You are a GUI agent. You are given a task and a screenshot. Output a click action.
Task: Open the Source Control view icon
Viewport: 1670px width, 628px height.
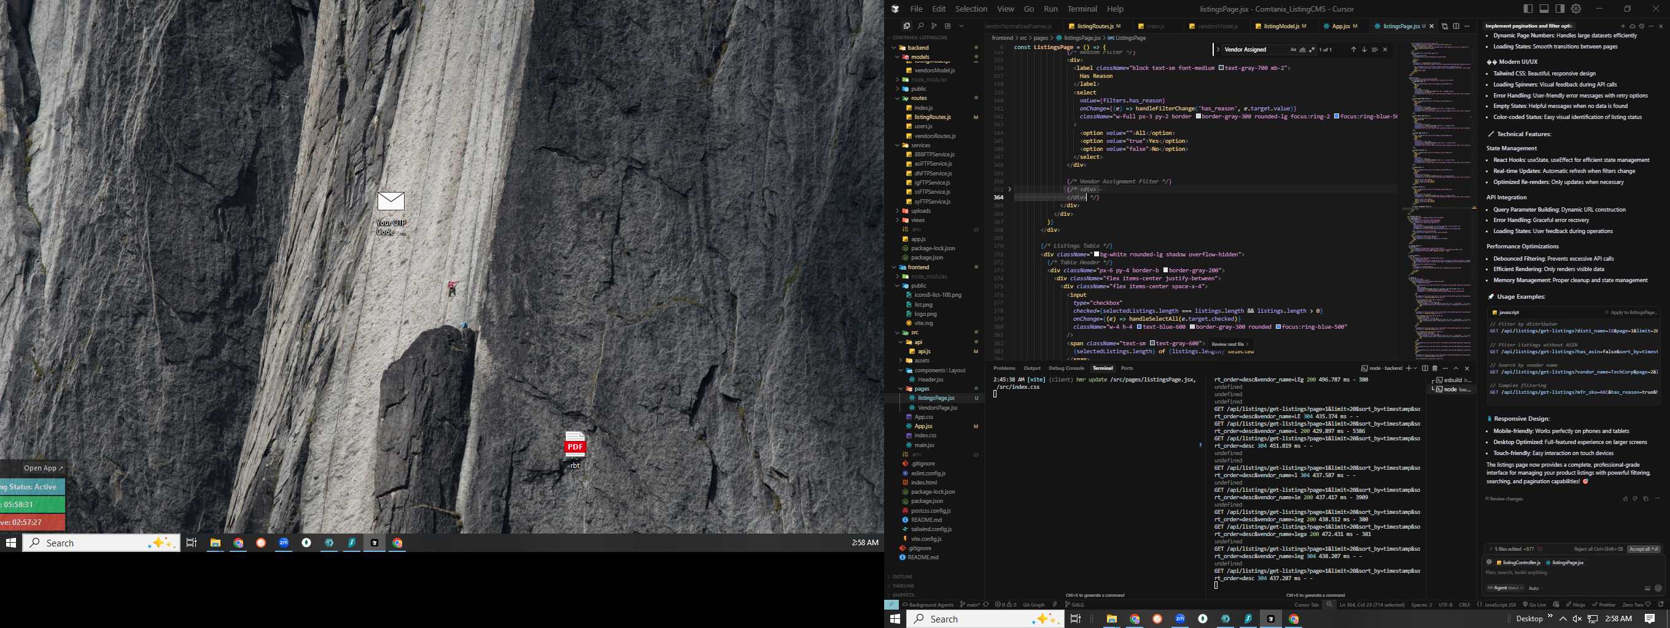[x=933, y=26]
